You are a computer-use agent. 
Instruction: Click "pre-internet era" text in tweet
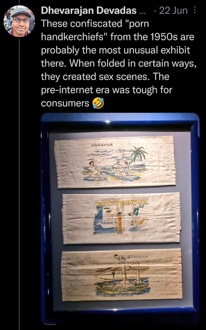point(75,90)
